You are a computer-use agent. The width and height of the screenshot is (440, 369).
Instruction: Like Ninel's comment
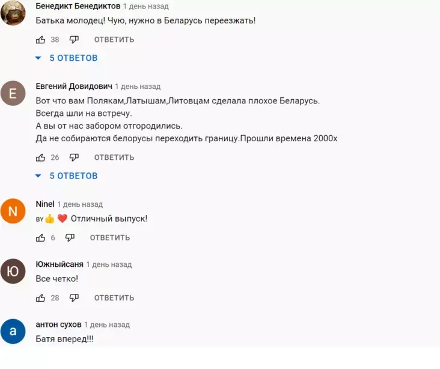(41, 237)
